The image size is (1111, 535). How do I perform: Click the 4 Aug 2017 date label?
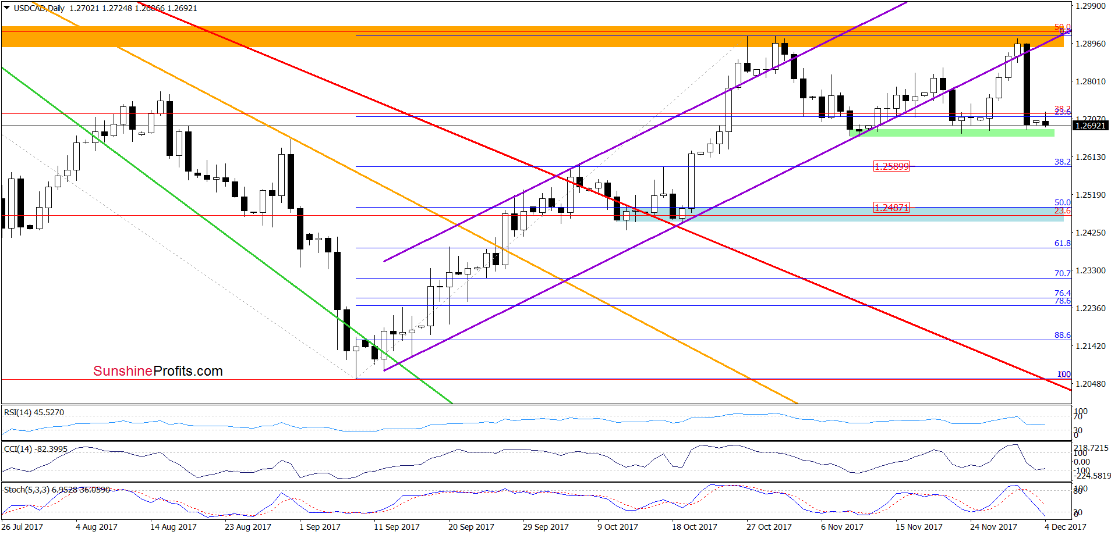pos(97,527)
